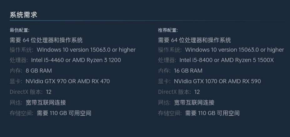
Task: Click Intel i5-4460 or AMD Ryzen 3 1200
Action: tap(76, 60)
